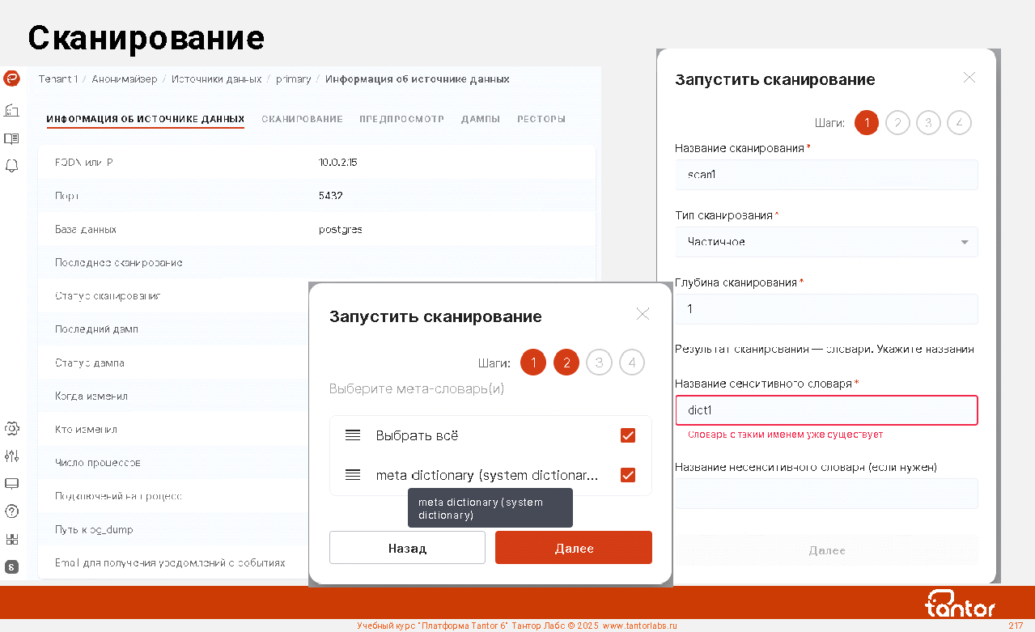
Task: Click the 'Назад' button
Action: tap(407, 548)
